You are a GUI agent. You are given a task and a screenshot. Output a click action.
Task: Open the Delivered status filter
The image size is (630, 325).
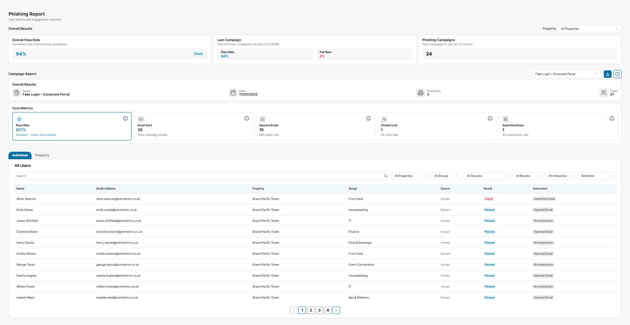[x=596, y=176]
